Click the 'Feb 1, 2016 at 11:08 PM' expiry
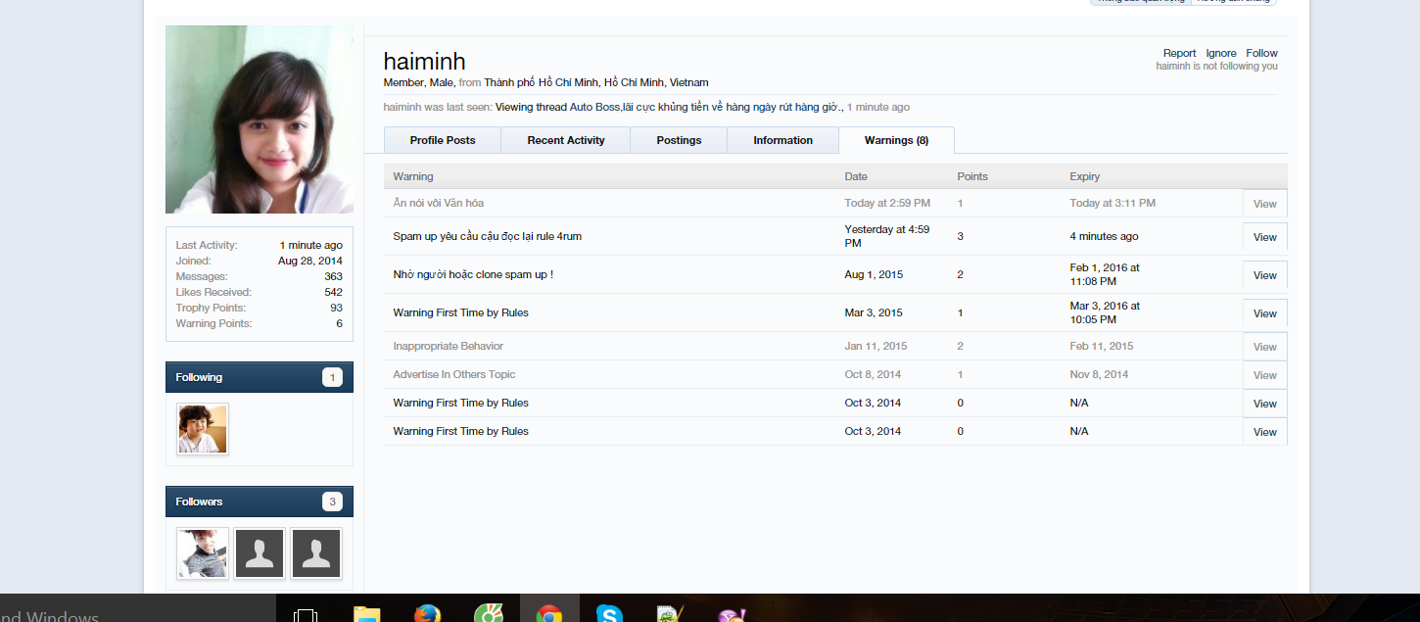The height and width of the screenshot is (622, 1420). pos(1105,274)
